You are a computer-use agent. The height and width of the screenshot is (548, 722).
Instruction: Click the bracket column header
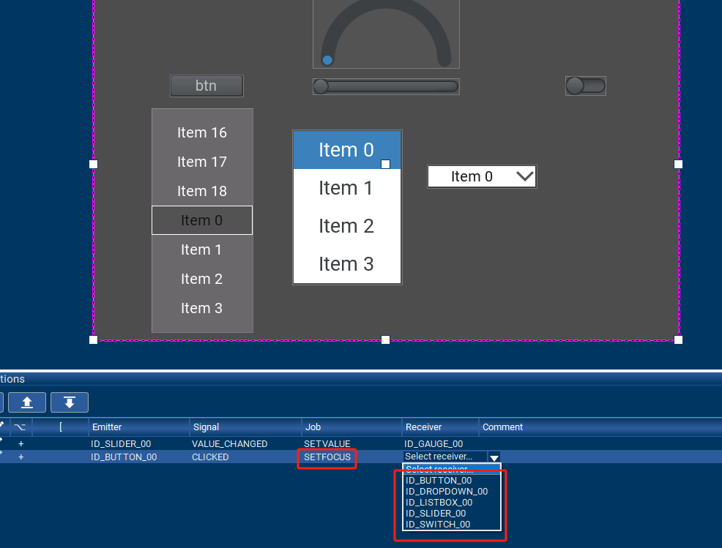tap(60, 427)
